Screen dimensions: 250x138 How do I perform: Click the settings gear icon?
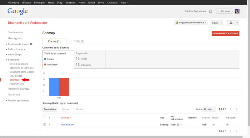tap(231, 23)
